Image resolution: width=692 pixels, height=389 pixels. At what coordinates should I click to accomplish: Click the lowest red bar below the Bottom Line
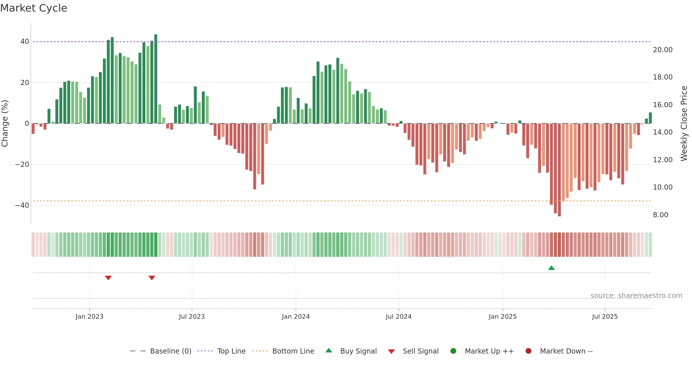pyautogui.click(x=559, y=170)
